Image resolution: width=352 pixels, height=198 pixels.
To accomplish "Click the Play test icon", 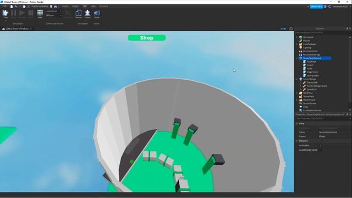I will (x=5, y=13).
